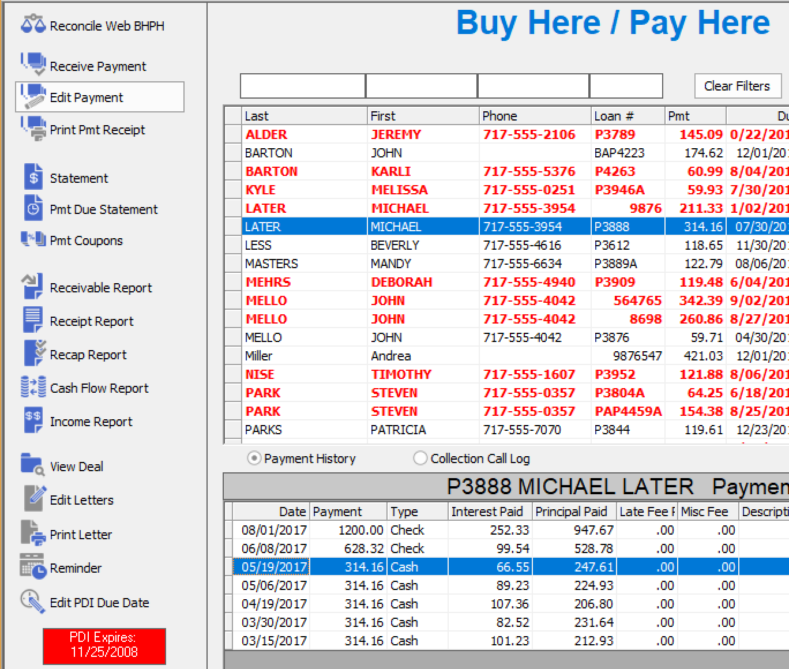The height and width of the screenshot is (669, 789).
Task: Select the View Deal icon
Action: pos(76,466)
